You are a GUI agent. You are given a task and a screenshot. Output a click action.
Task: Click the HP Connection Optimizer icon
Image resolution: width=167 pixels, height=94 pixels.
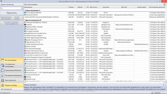(25, 13)
